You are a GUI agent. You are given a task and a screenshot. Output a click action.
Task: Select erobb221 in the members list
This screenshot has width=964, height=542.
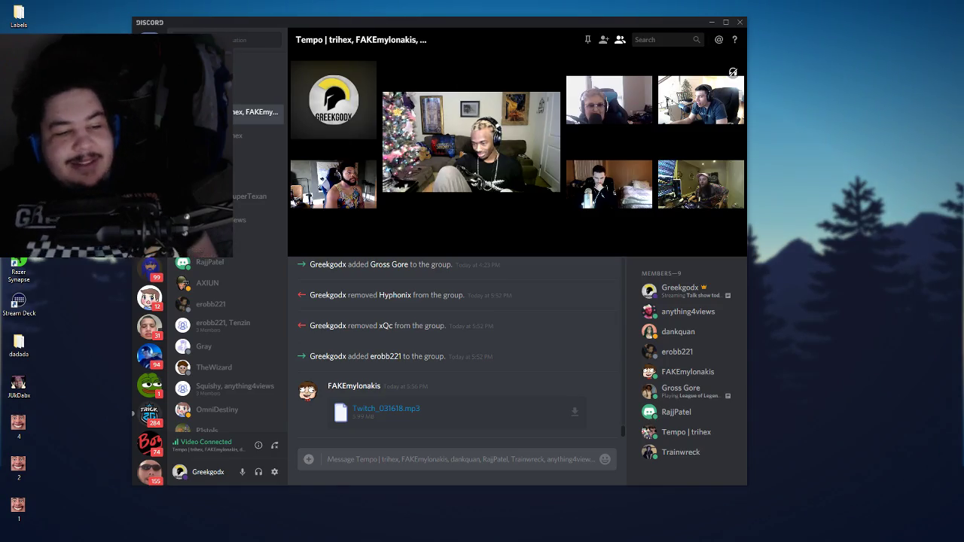tap(687, 352)
